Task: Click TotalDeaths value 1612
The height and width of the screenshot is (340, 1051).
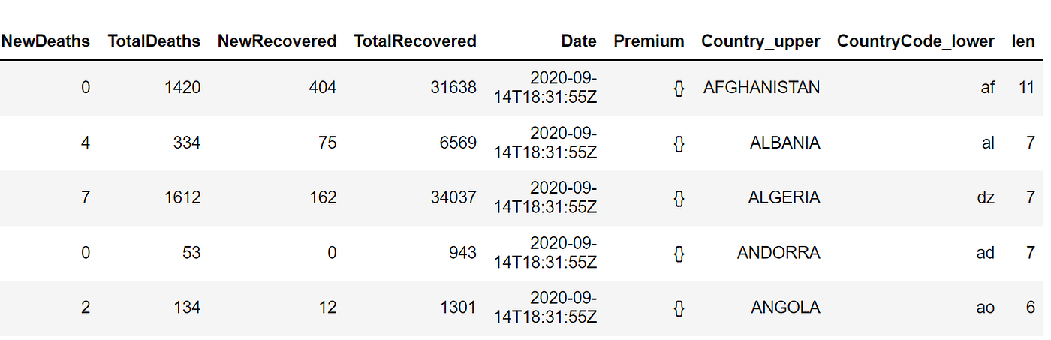Action: tap(182, 198)
